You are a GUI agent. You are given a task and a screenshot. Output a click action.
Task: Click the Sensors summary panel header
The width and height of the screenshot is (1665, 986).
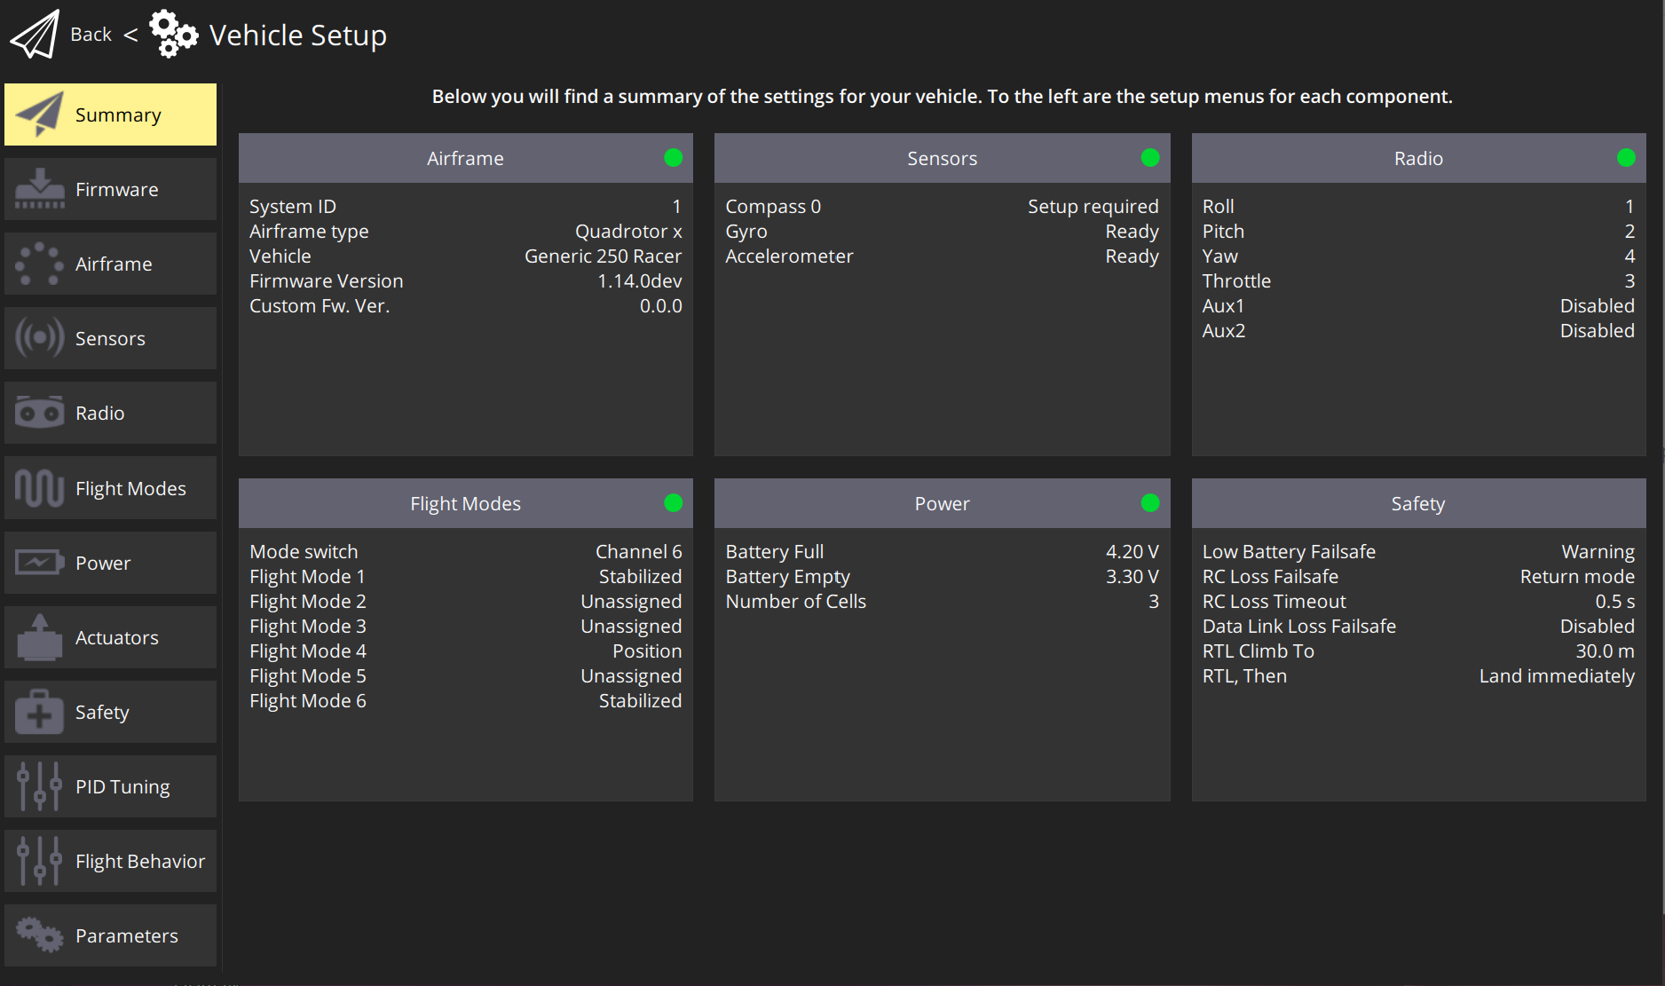(x=942, y=158)
